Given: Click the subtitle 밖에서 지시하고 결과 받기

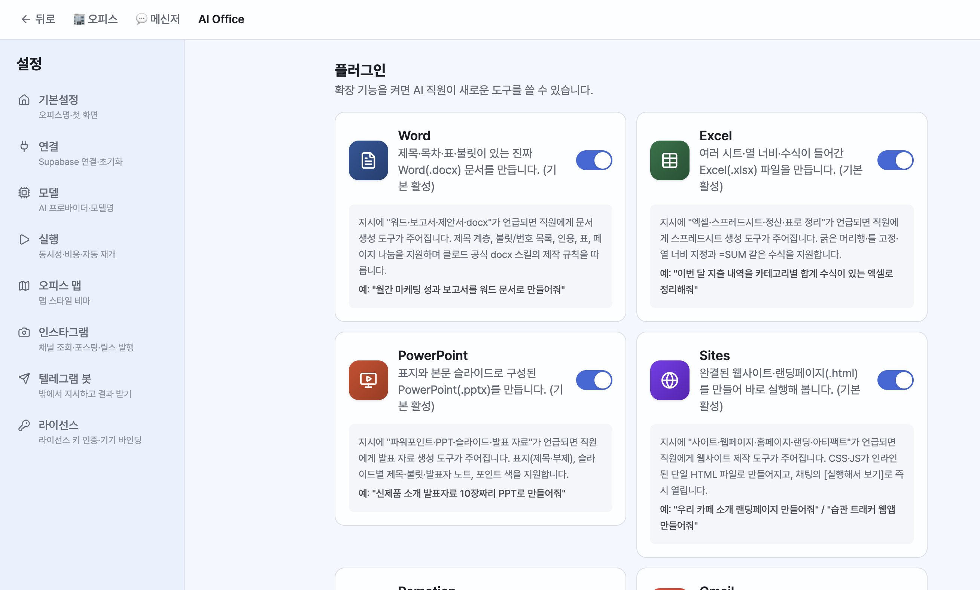Looking at the screenshot, I should (85, 394).
